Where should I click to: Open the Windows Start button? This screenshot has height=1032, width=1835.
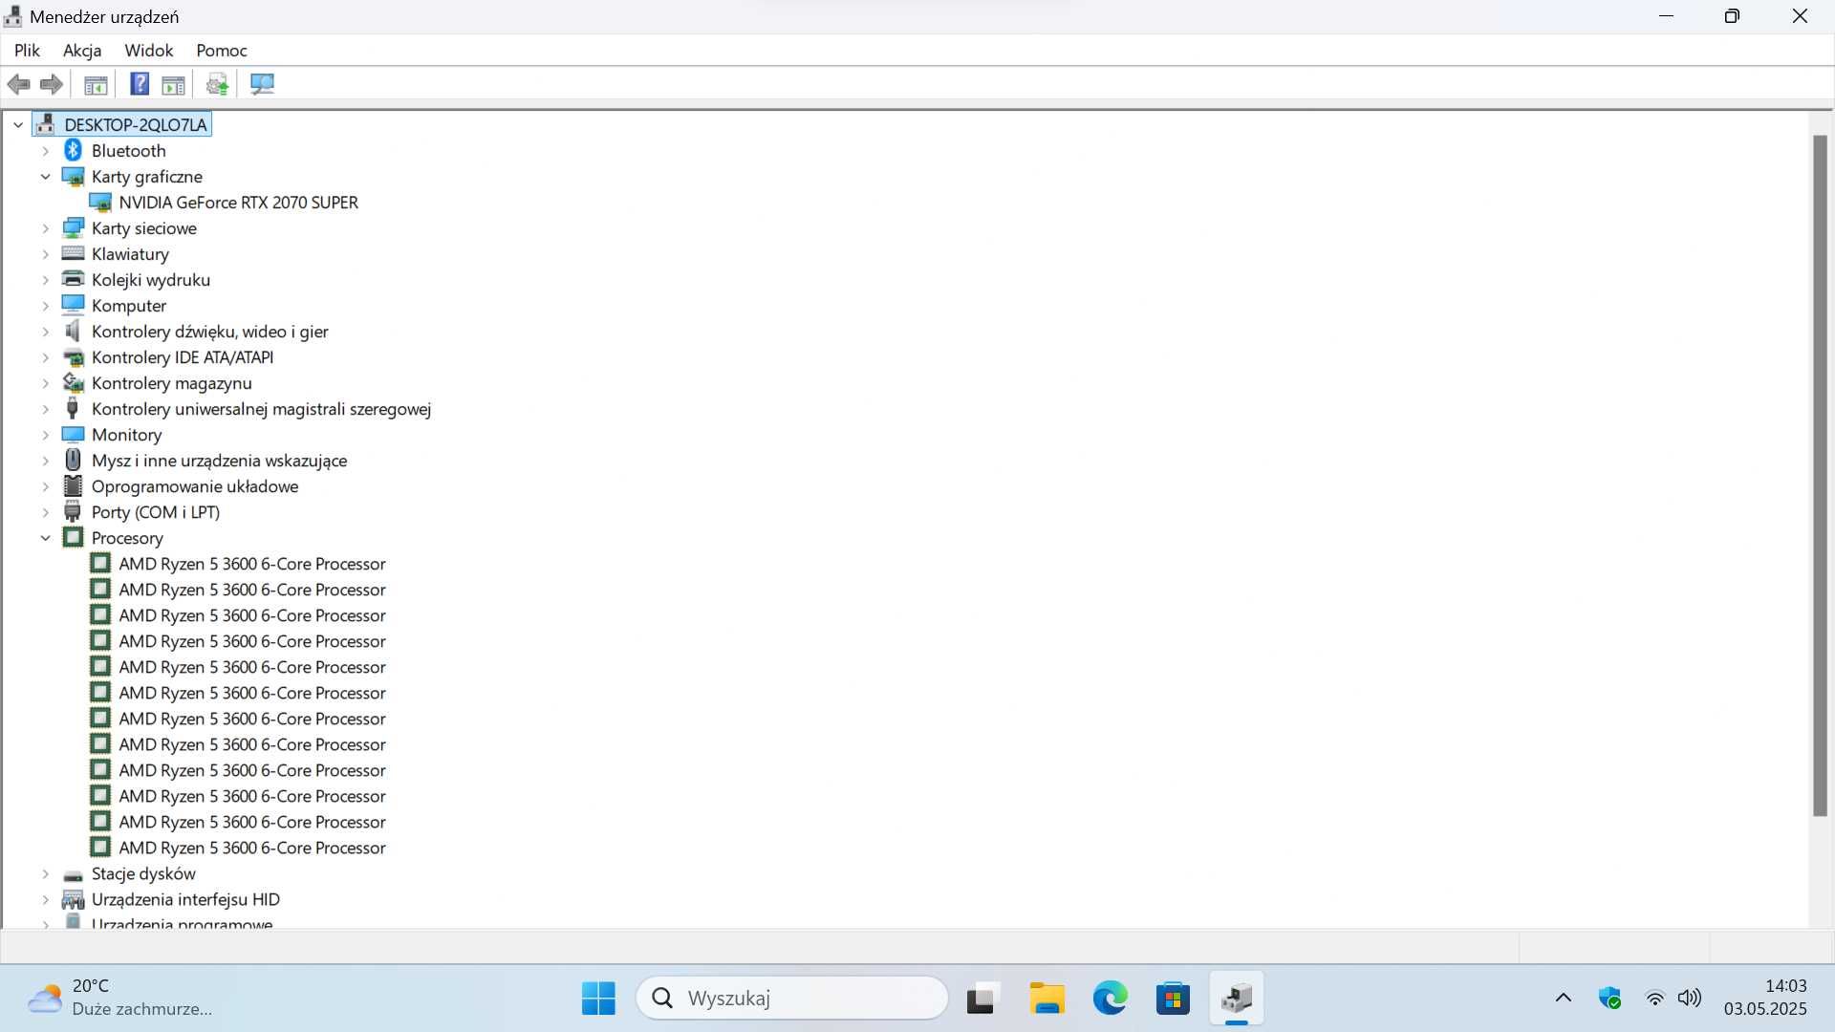click(x=598, y=999)
